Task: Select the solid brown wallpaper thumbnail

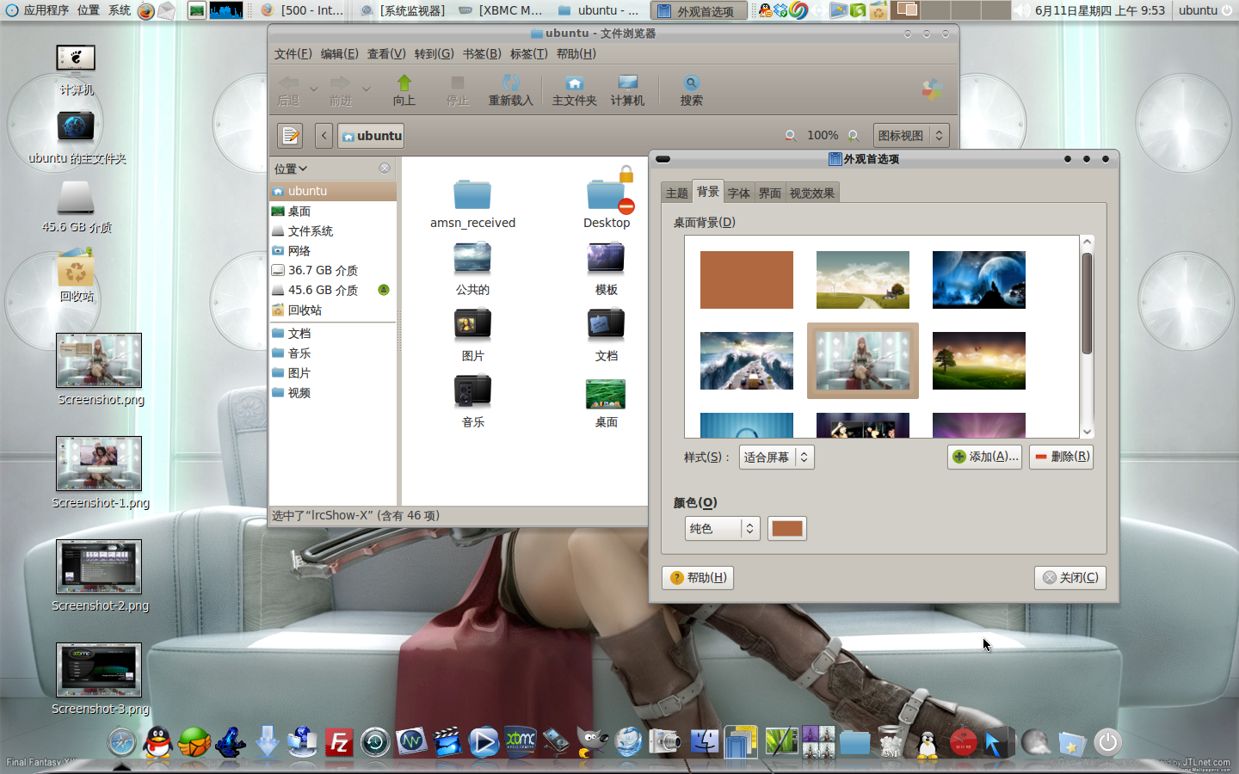Action: 747,279
